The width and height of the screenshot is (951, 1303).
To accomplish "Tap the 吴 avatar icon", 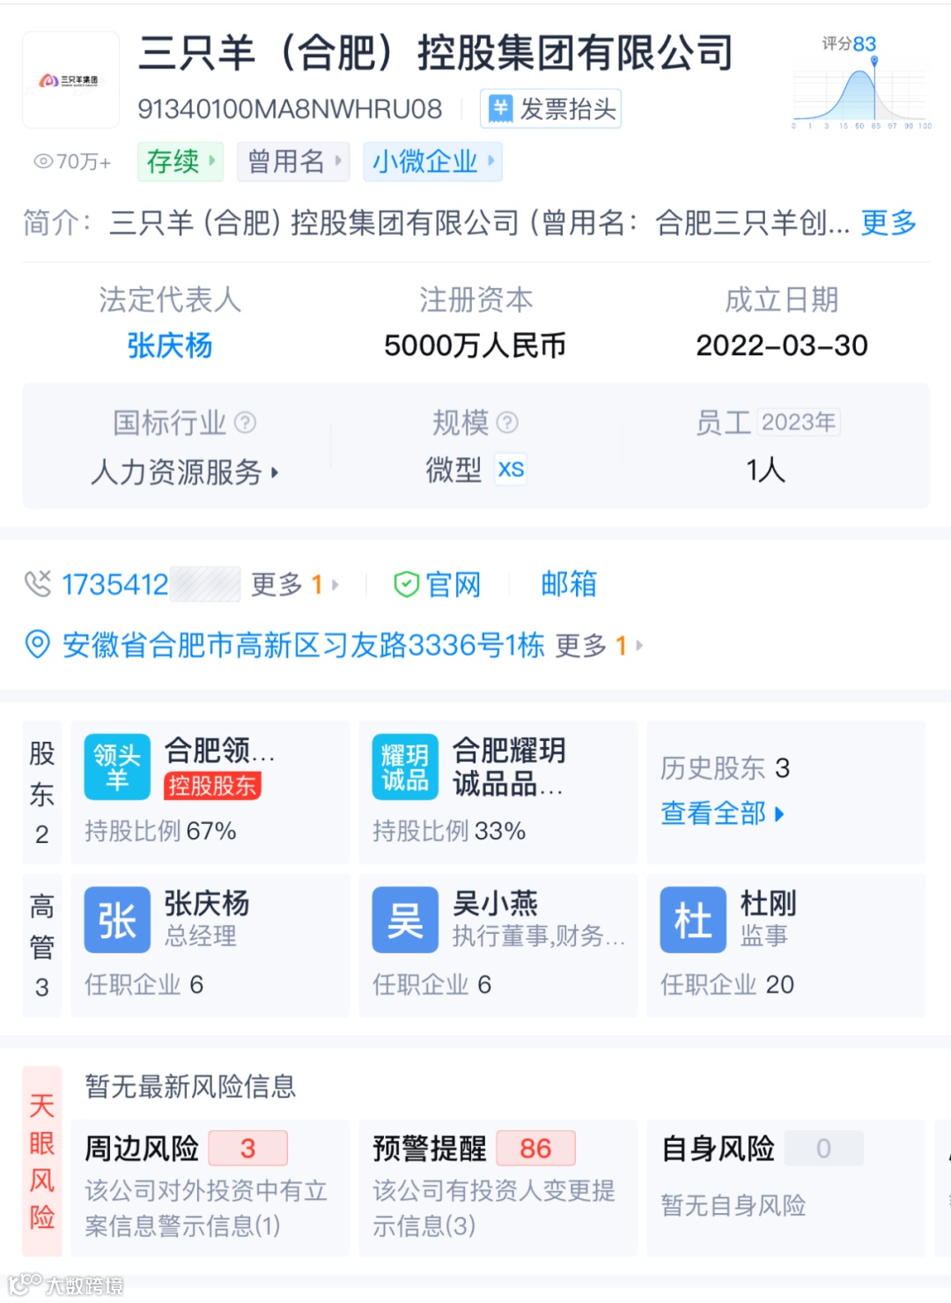I will pos(405,920).
